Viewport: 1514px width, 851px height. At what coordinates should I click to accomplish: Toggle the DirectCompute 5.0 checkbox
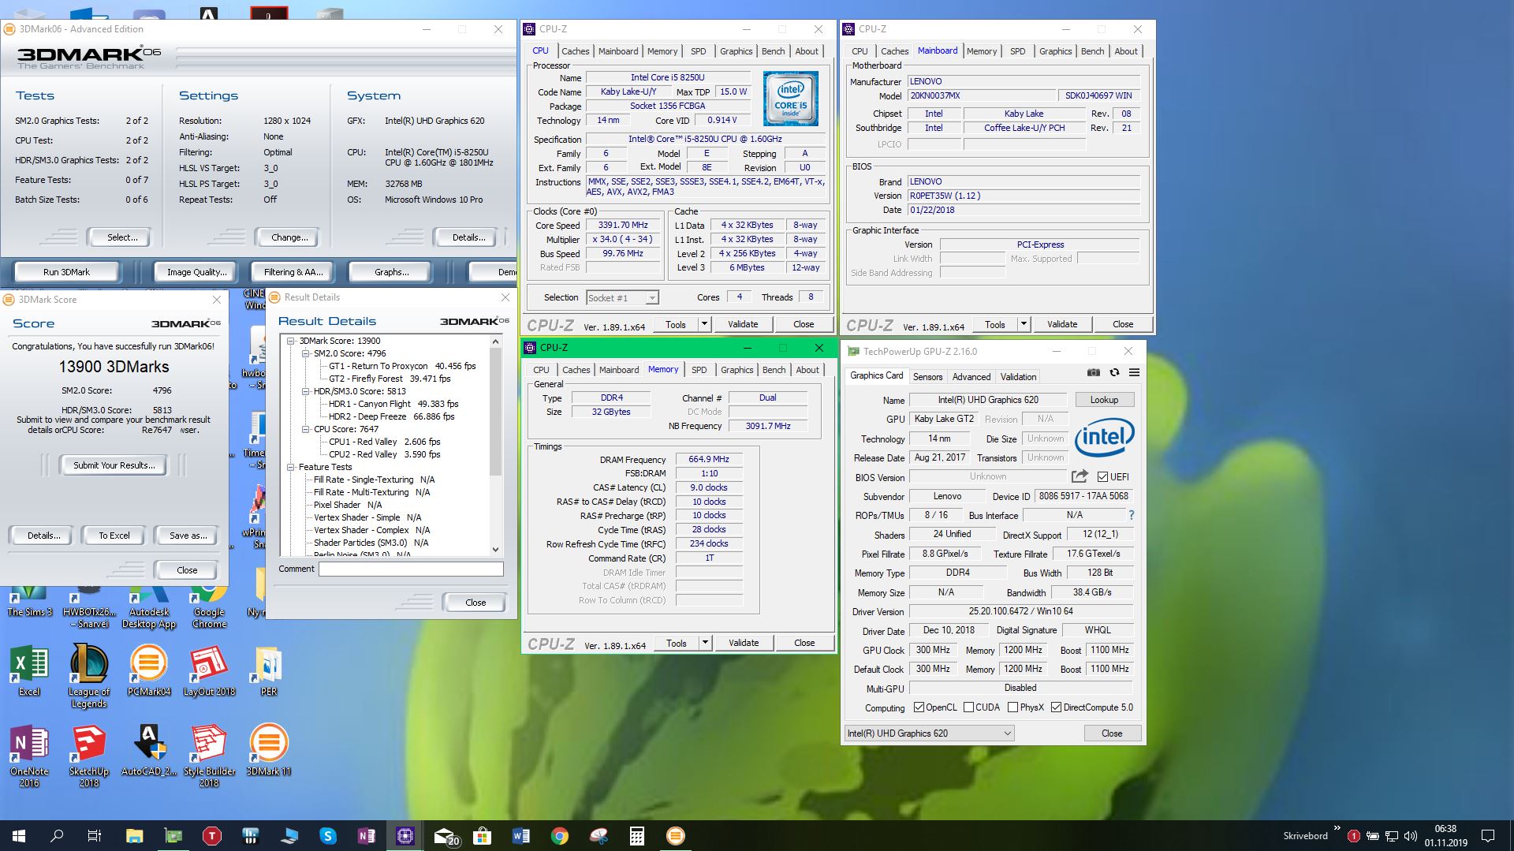[x=1057, y=707]
